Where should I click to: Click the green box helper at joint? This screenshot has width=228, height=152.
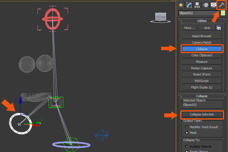pyautogui.click(x=56, y=102)
